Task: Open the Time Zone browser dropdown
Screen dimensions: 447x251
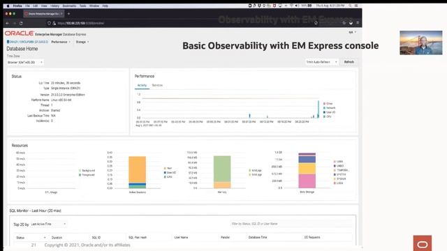Action: [x=25, y=62]
